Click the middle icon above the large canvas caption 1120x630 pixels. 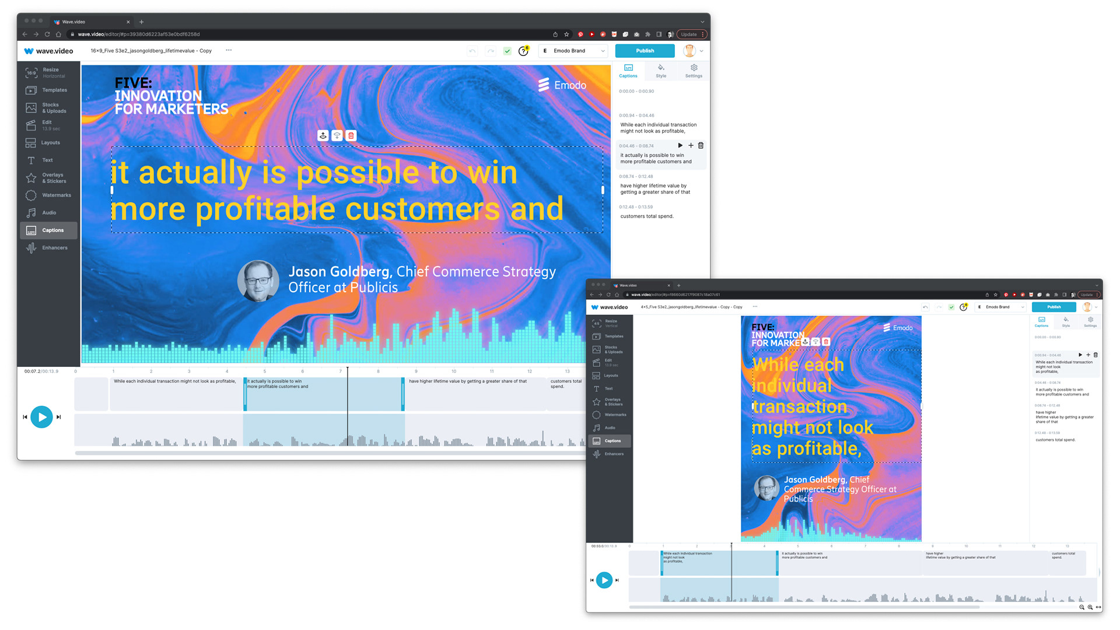(x=337, y=135)
